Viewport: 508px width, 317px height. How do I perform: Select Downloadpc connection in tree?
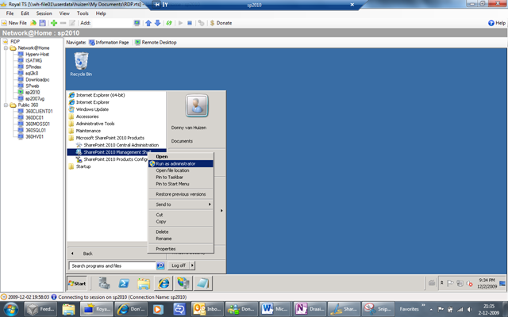pyautogui.click(x=33, y=79)
